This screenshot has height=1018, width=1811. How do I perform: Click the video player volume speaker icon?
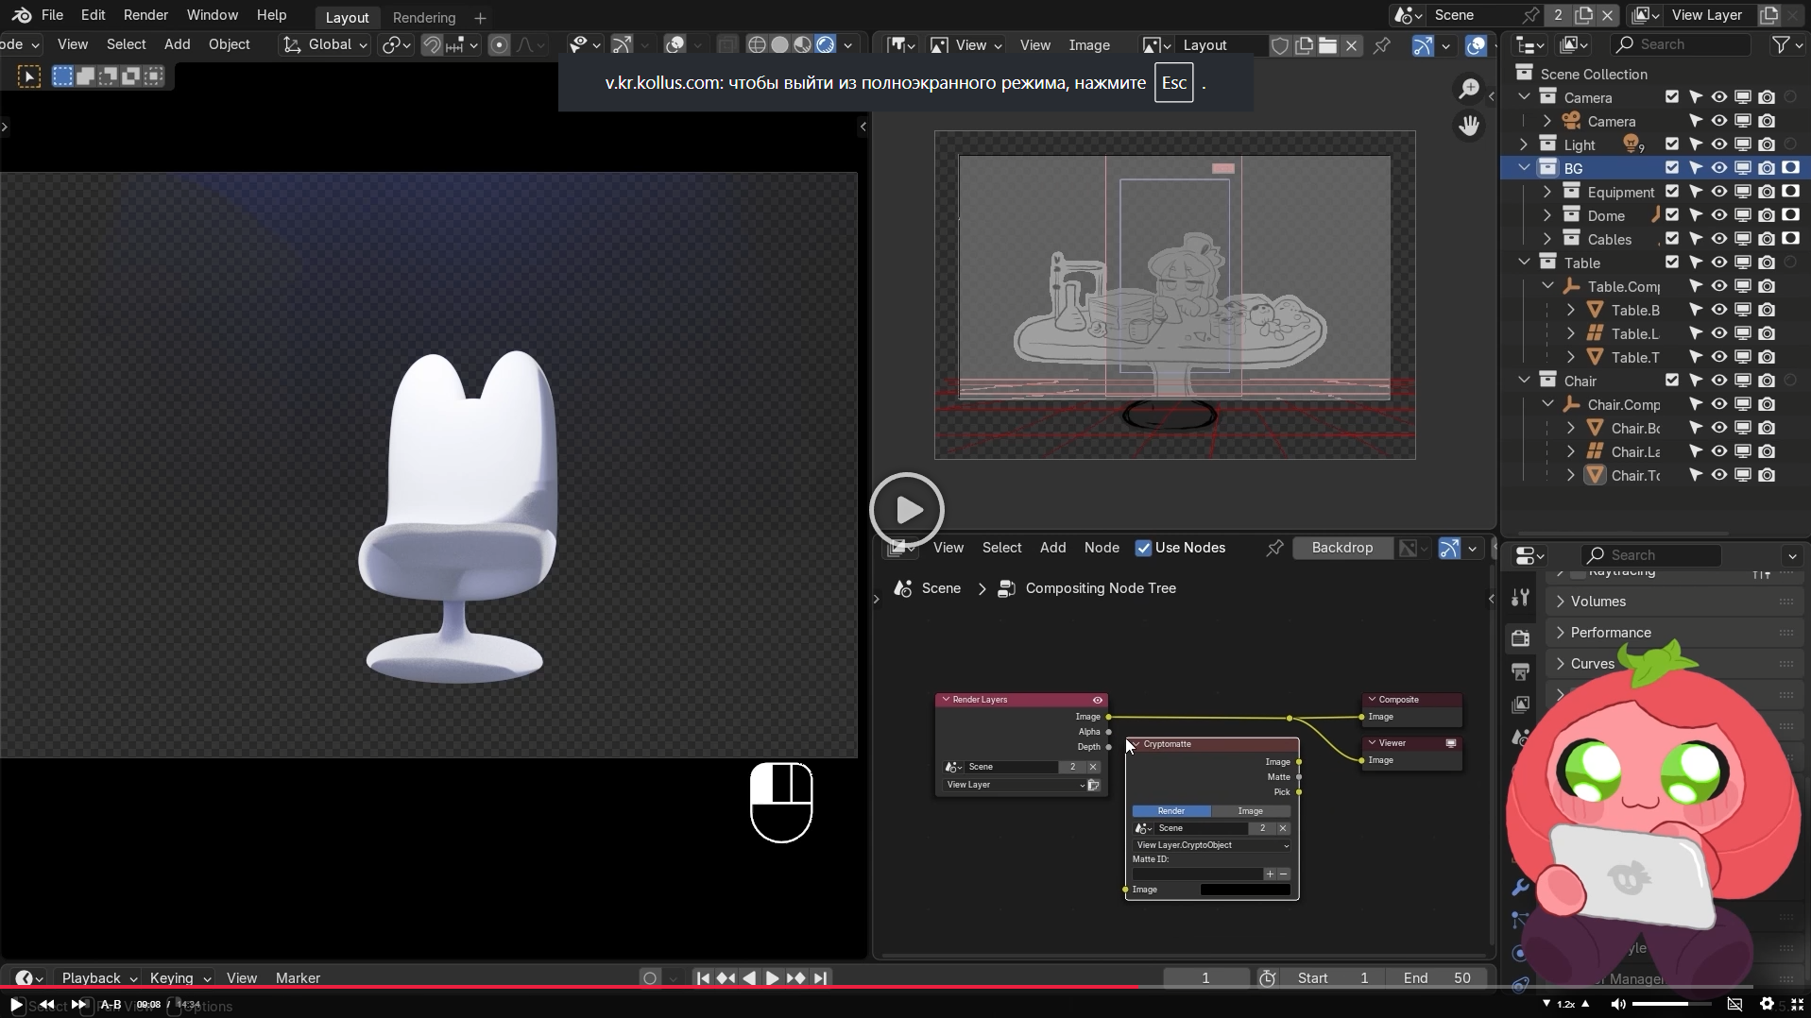(1617, 1004)
